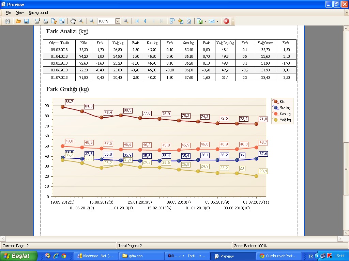Click the vertical scrollbar up arrow

pos(346,29)
